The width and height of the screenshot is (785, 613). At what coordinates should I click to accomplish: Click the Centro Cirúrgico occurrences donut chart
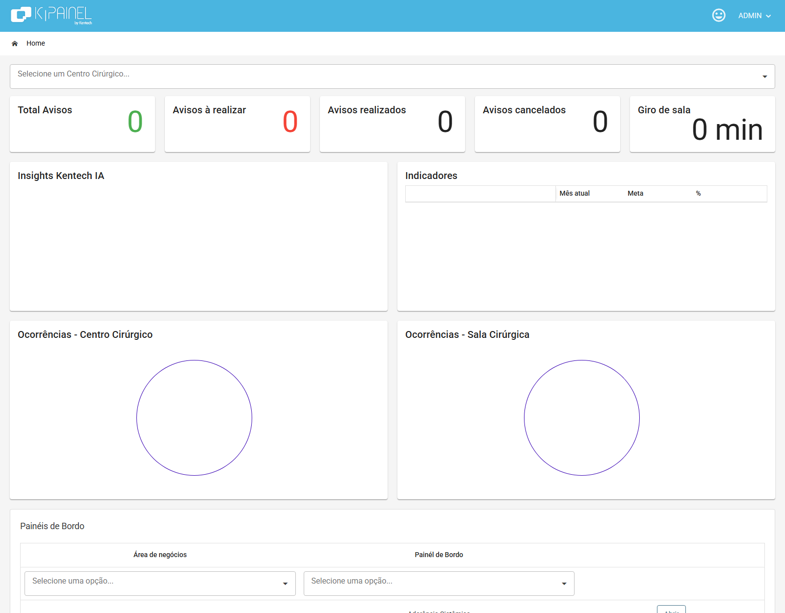click(194, 418)
